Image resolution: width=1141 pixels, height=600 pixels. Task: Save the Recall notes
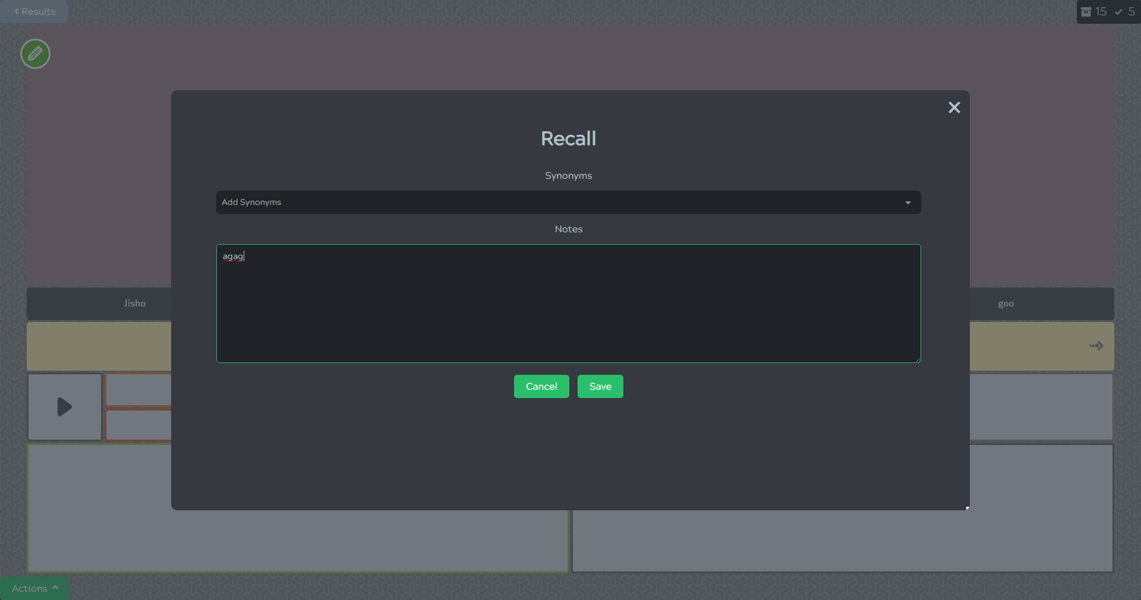click(600, 387)
